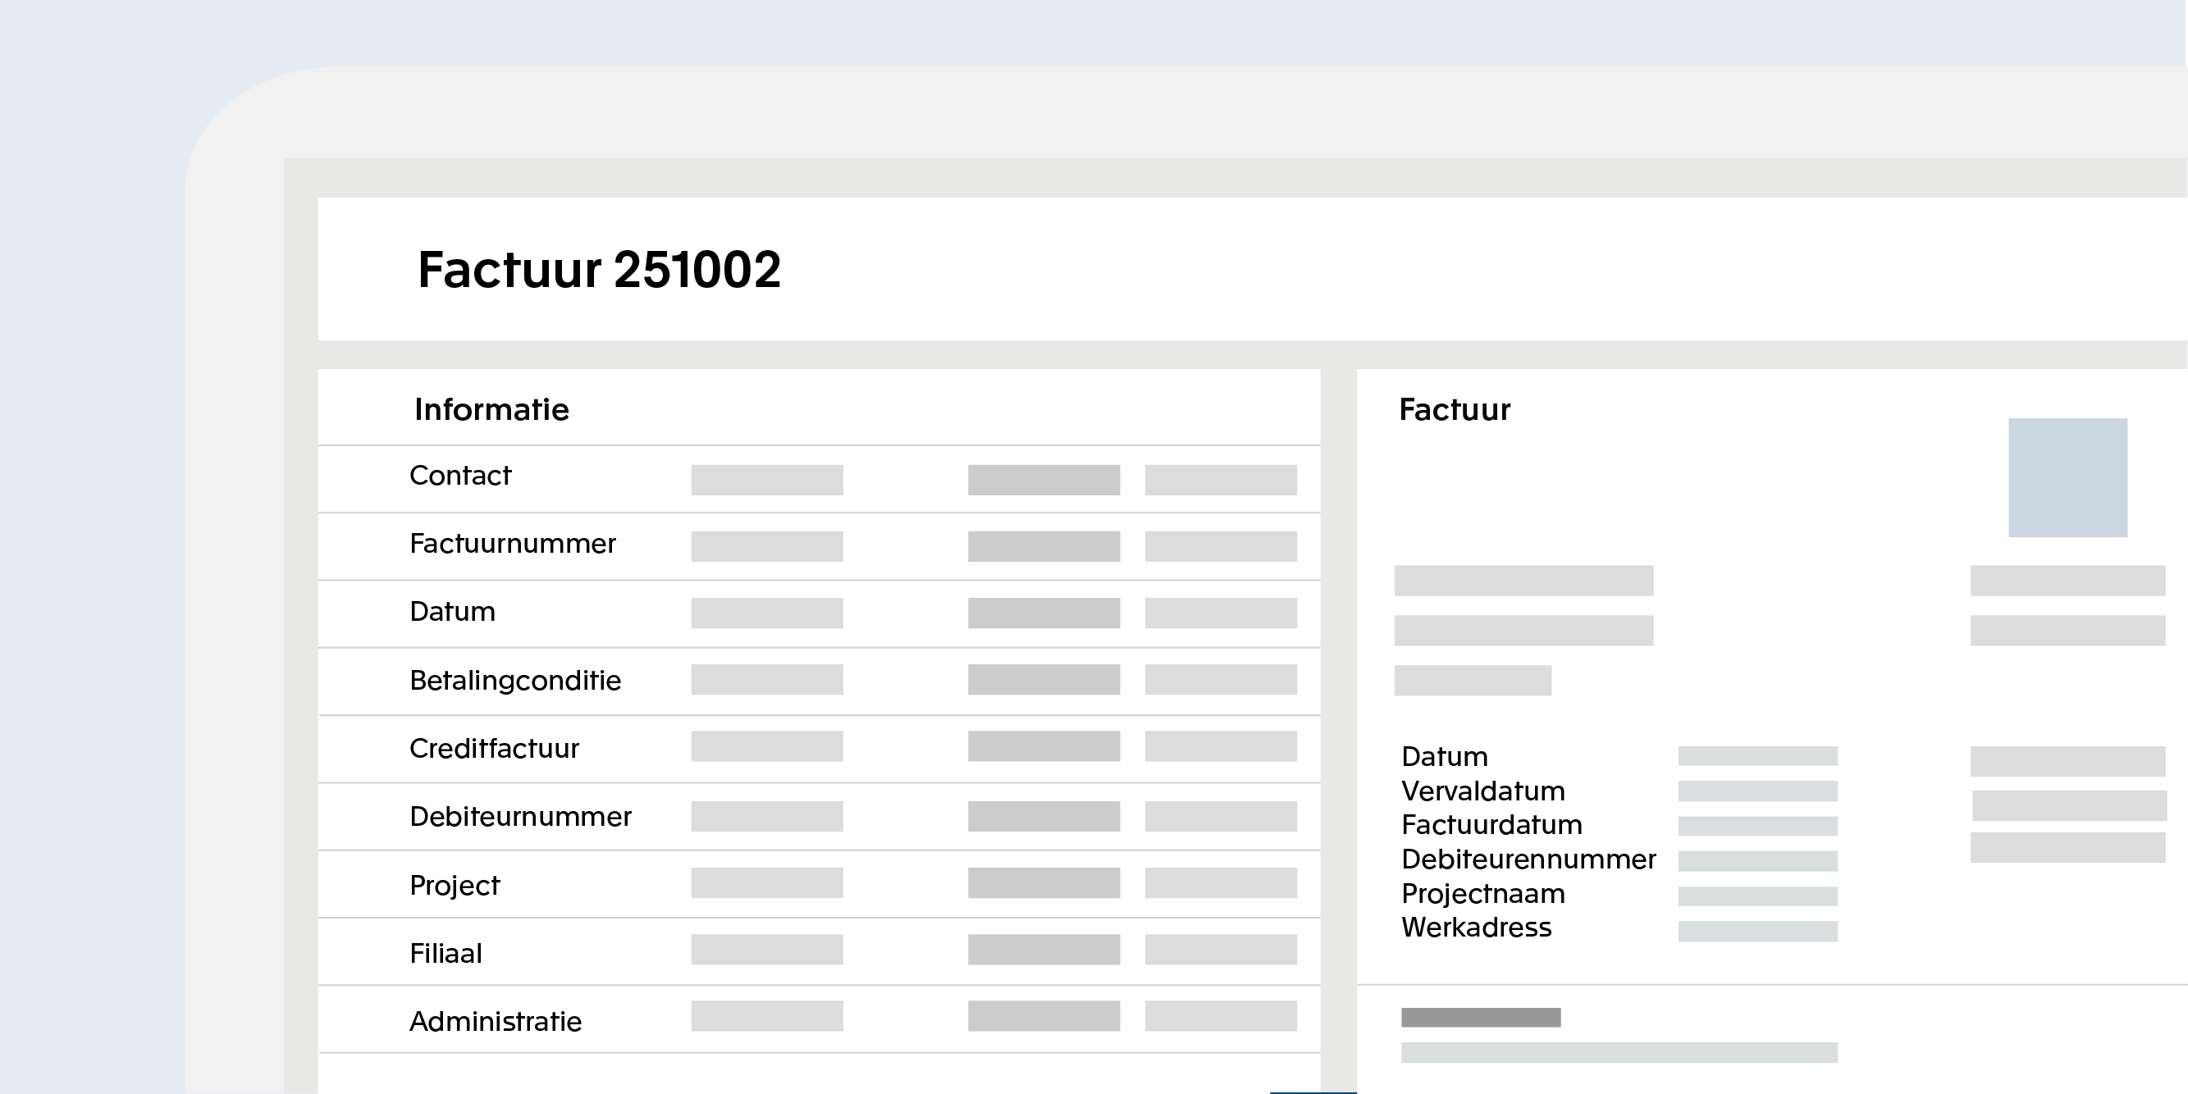Click the Contact row's darker middle field

[x=1043, y=480]
